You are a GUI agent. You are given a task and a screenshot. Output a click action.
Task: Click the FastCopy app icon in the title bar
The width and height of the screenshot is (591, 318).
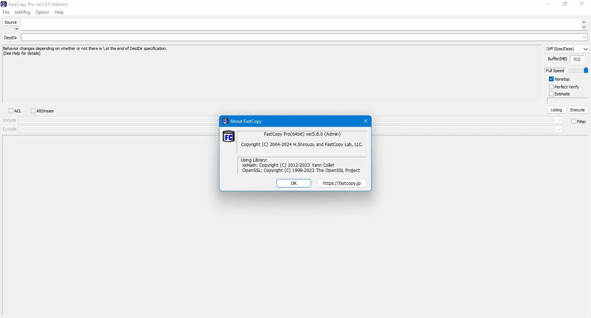tap(4, 4)
